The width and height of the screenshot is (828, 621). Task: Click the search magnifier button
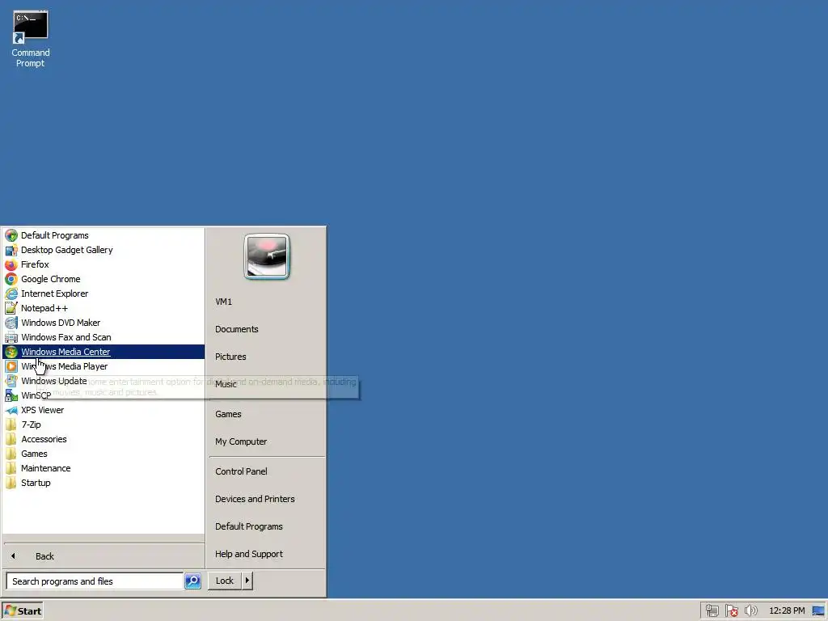[192, 581]
